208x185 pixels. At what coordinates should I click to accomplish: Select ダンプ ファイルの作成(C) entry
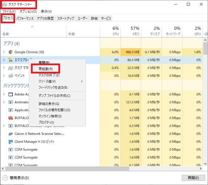pos(54,96)
